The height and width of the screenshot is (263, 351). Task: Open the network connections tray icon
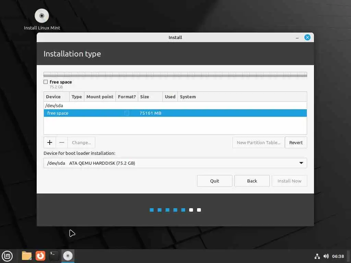click(x=317, y=256)
